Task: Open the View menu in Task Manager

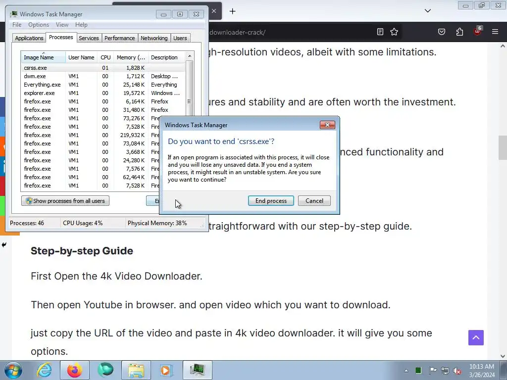Action: [62, 25]
